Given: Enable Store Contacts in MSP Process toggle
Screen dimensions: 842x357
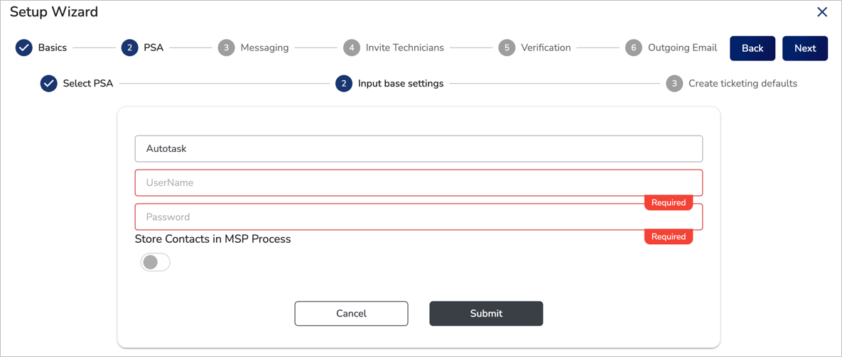Looking at the screenshot, I should click(x=155, y=263).
